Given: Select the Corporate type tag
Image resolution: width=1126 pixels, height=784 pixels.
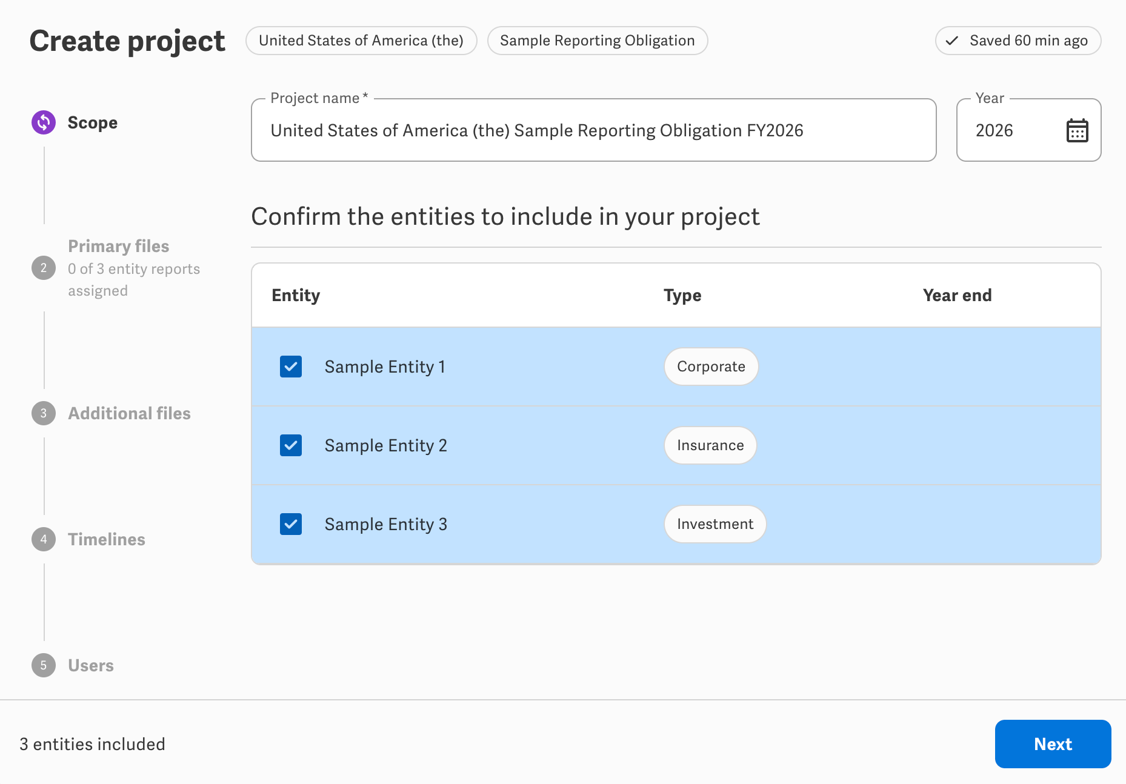Looking at the screenshot, I should pos(711,367).
